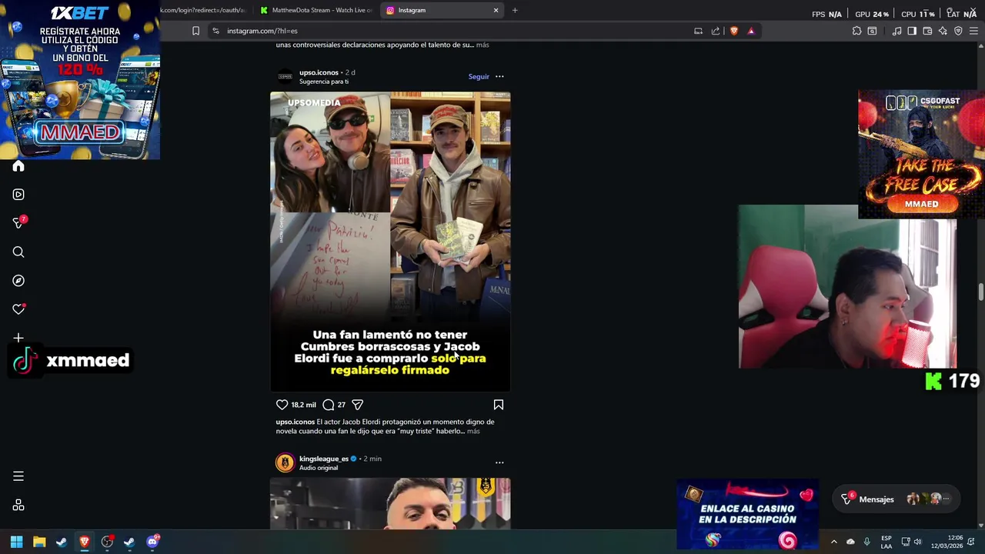Share this page from address bar
Screen dimensions: 985x554
(x=716, y=31)
